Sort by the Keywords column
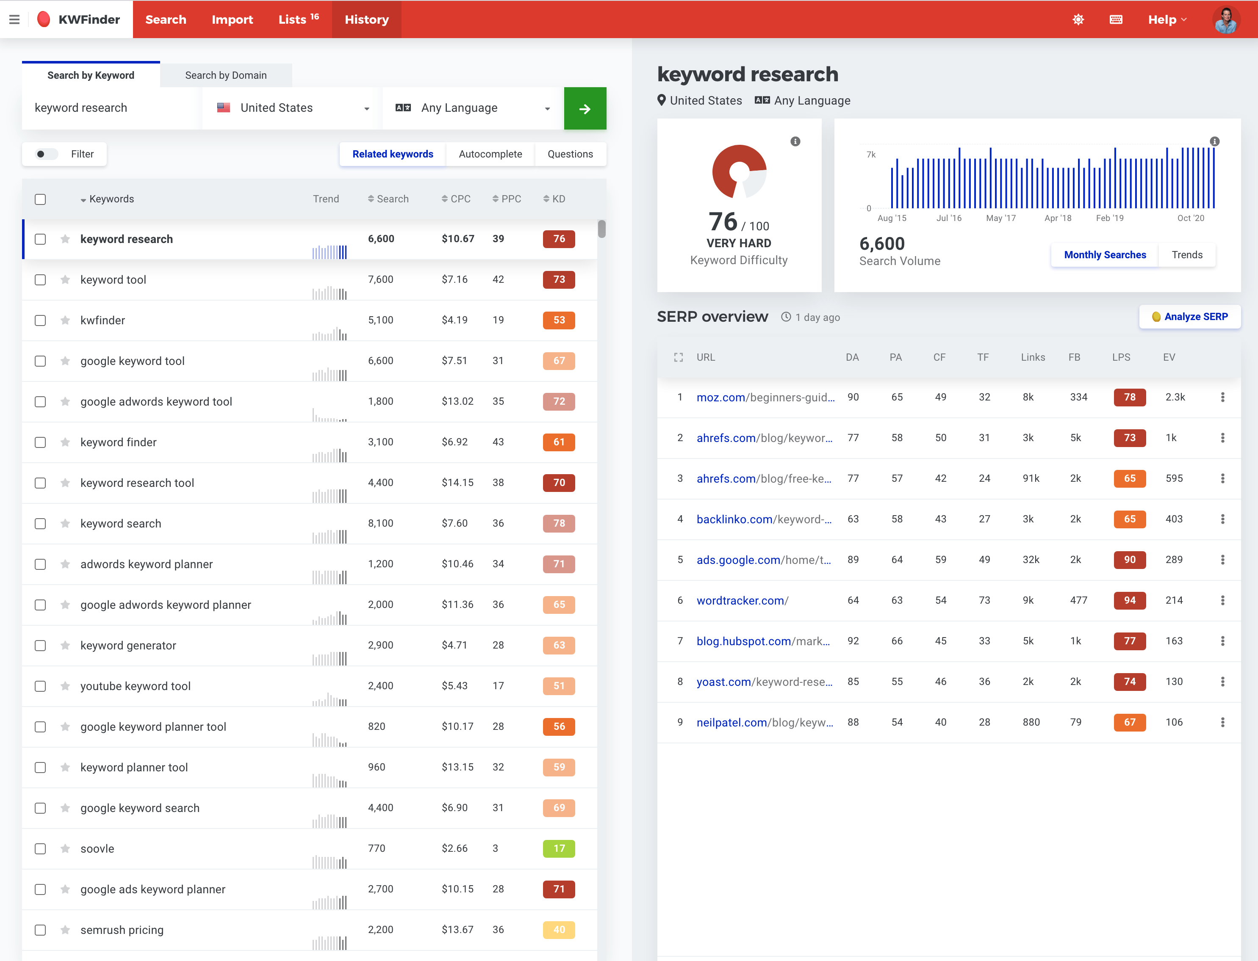1258x961 pixels. (107, 199)
